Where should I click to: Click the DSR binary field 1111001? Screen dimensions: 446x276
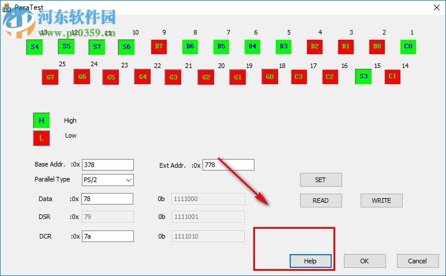pos(208,217)
